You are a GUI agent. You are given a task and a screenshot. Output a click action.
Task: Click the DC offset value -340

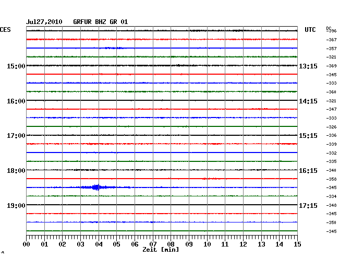331,170
